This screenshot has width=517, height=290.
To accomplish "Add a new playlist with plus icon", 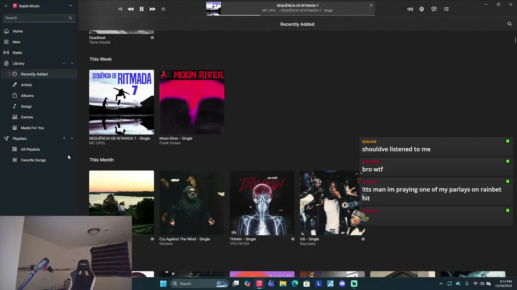I will coord(64,139).
